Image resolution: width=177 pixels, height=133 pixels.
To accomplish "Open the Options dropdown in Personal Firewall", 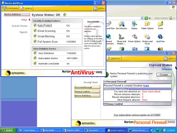I will [x=114, y=58].
